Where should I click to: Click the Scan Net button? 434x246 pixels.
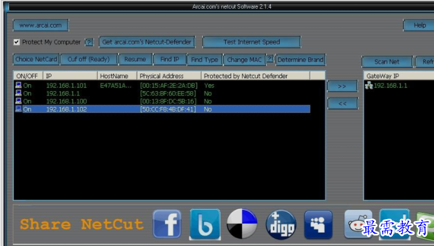pyautogui.click(x=387, y=62)
